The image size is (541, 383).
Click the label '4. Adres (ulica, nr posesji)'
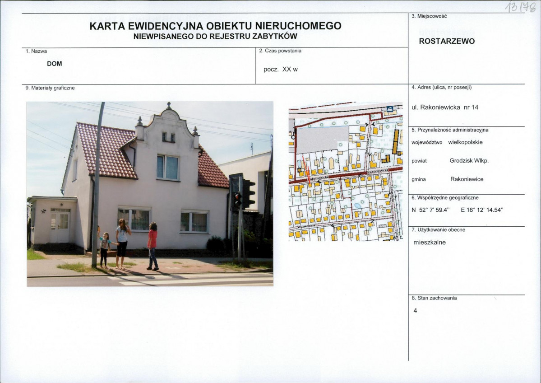442,87
